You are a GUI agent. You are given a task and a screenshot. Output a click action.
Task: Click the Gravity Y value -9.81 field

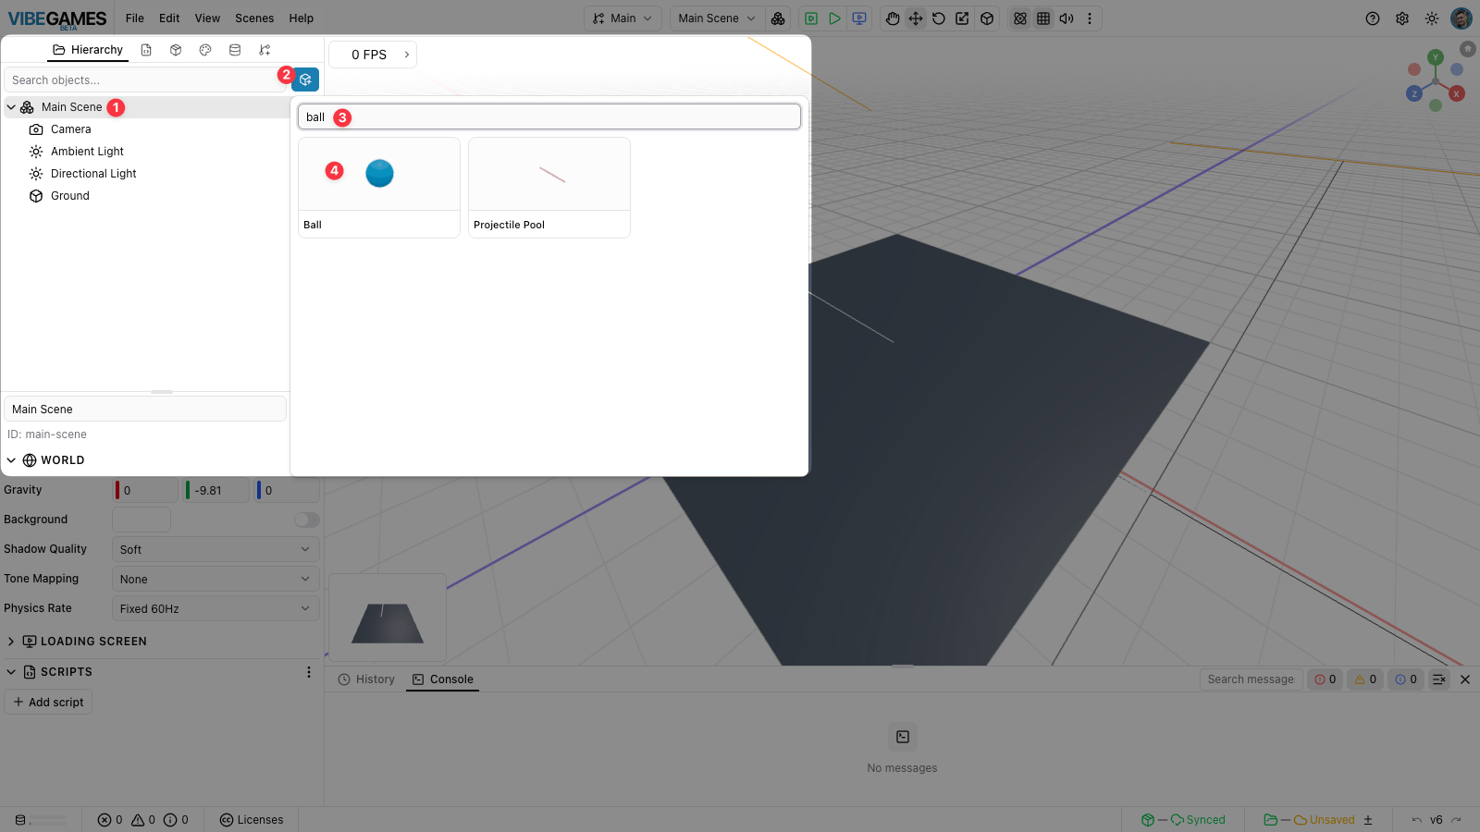tap(216, 491)
